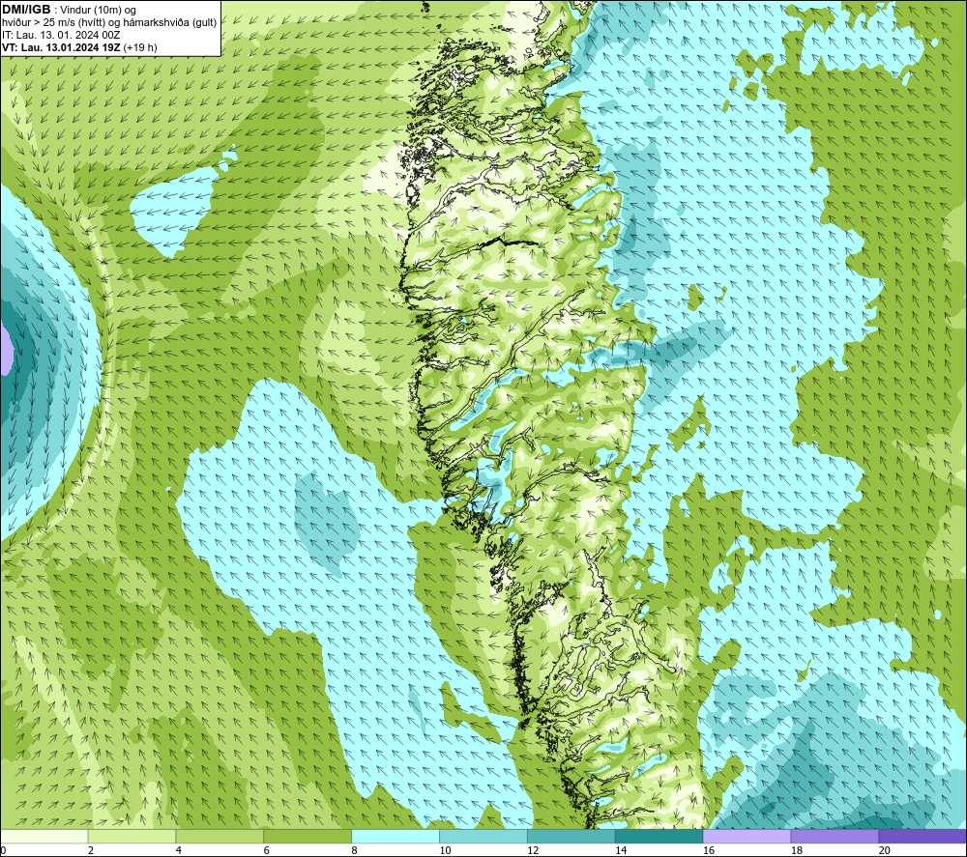The width and height of the screenshot is (967, 857).
Task: Click the legend scale label "8"
Action: pos(354,851)
